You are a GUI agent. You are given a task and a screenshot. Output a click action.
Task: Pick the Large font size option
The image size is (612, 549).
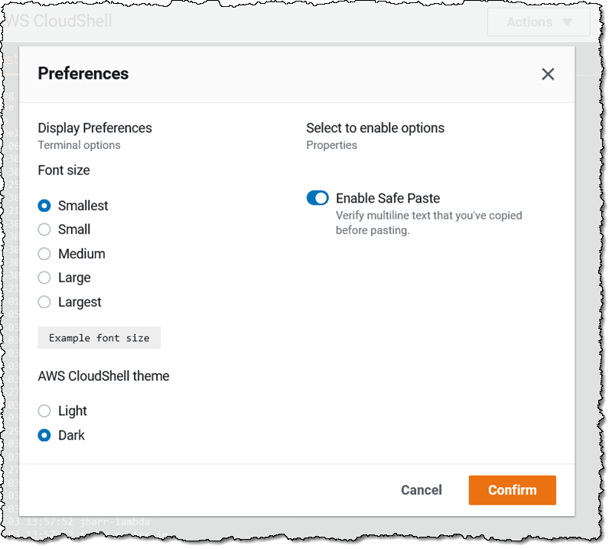pos(44,278)
